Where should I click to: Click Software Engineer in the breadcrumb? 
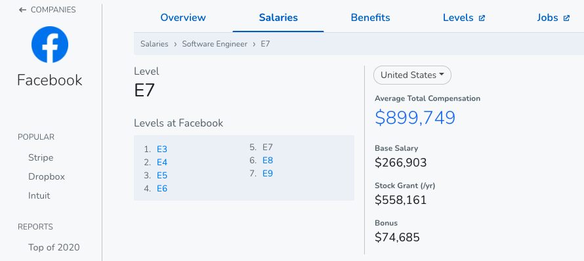215,44
